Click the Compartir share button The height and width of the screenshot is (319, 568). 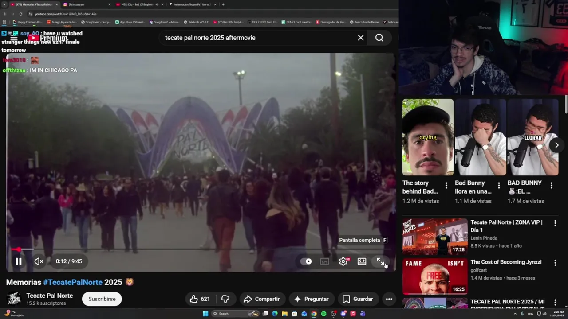click(262, 299)
